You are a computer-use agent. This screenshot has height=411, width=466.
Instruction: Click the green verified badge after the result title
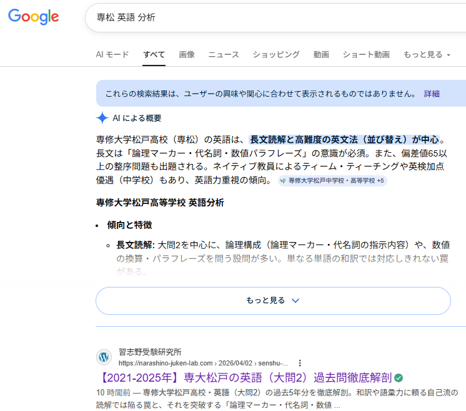tap(399, 378)
